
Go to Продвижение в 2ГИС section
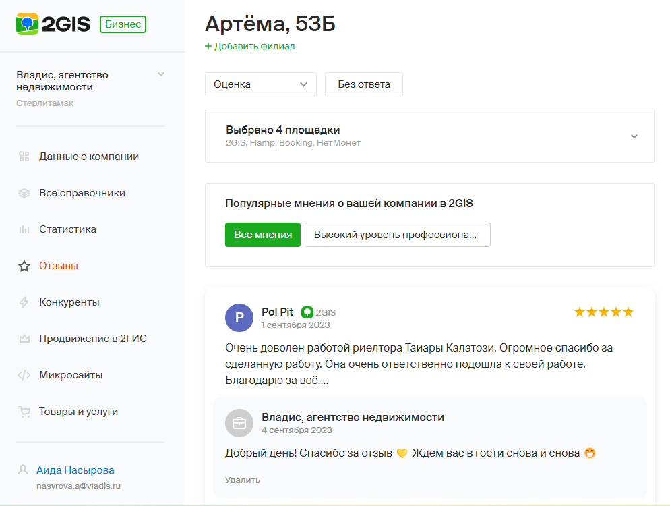(93, 339)
